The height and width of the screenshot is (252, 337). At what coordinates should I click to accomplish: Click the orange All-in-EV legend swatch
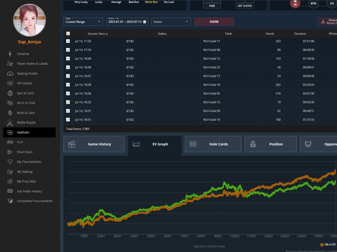(x=322, y=244)
